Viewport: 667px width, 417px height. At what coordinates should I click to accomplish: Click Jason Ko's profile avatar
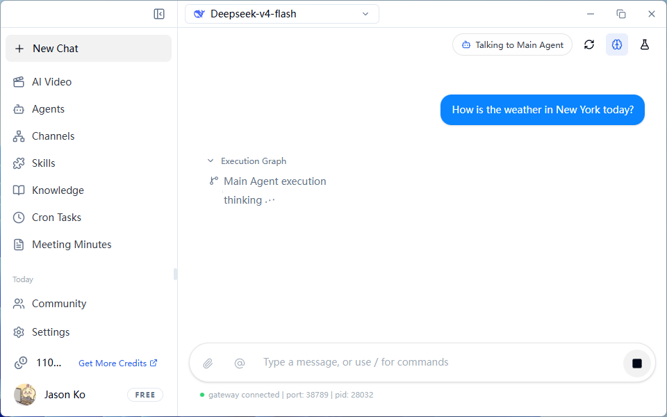[x=25, y=395]
